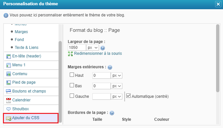The height and width of the screenshot is (128, 223).
Task: Click the Style column label
Action: coord(126,119)
